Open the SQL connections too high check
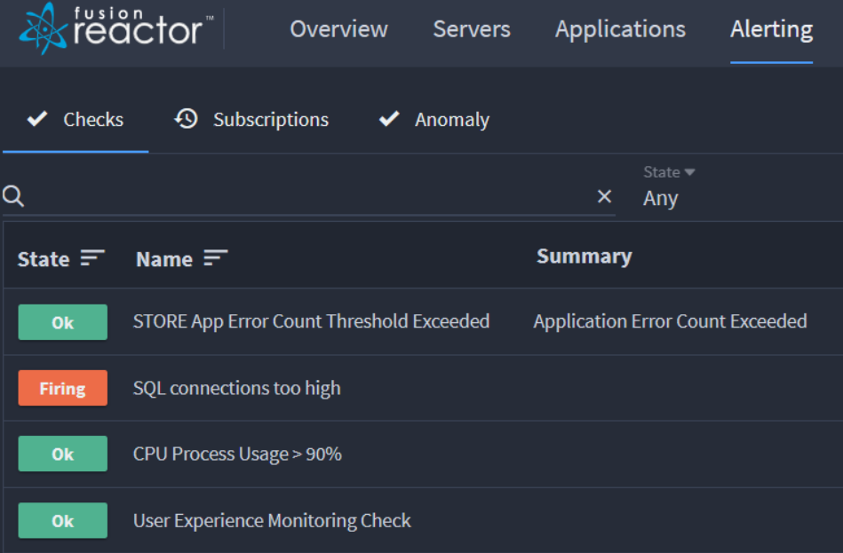This screenshot has height=553, width=843. click(x=236, y=388)
